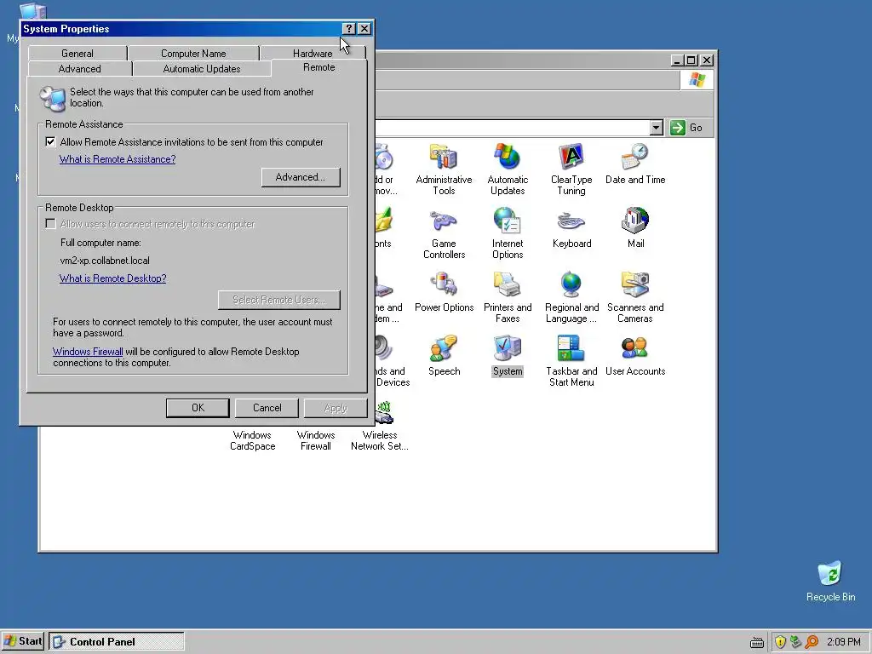Open Windows Firewall icon in Control Panel
Viewport: 872px width, 654px height.
pyautogui.click(x=315, y=440)
